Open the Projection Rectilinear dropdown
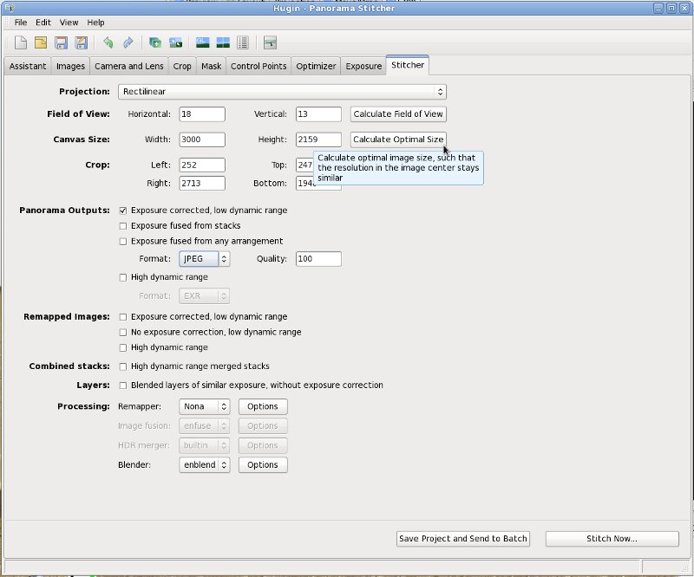The width and height of the screenshot is (694, 577). point(282,92)
